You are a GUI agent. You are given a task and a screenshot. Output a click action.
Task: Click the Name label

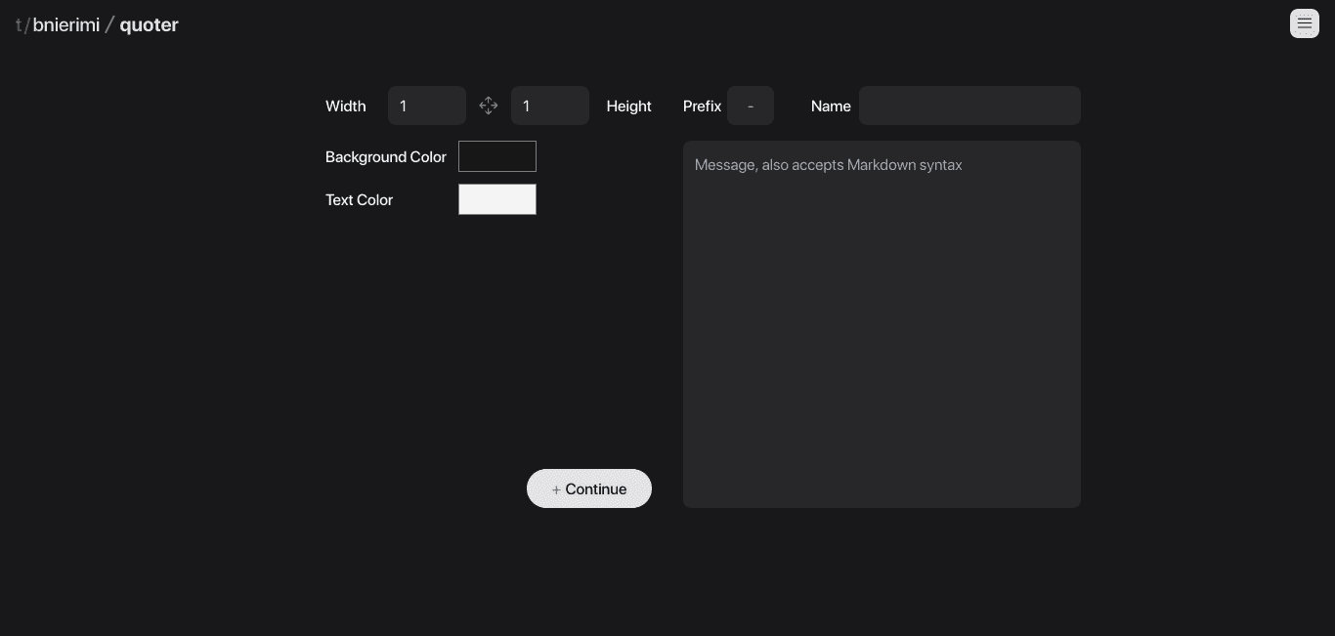pos(831,106)
